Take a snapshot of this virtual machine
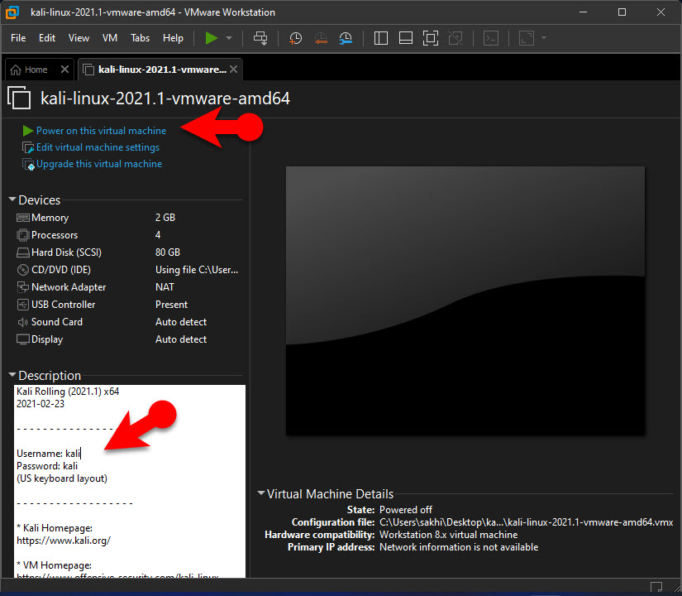Screen dimensions: 682x596 295,38
